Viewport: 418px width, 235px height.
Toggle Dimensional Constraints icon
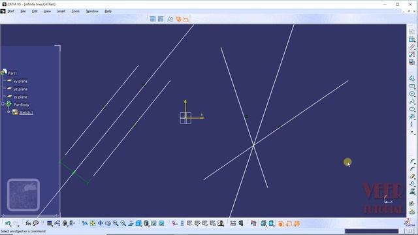coord(186,19)
